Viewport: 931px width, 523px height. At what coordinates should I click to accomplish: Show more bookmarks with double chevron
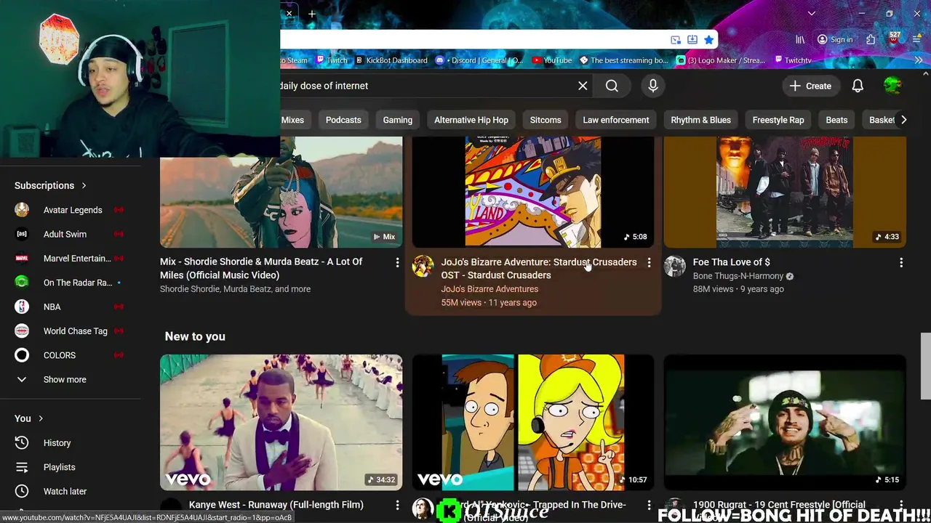point(919,60)
